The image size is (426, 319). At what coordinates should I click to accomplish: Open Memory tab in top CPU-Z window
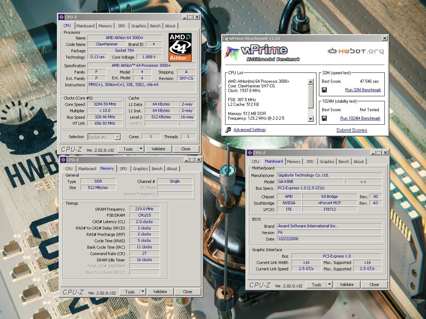105,26
